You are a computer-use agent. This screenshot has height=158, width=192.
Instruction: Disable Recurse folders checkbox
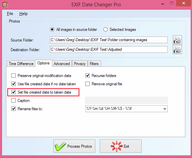point(87,76)
